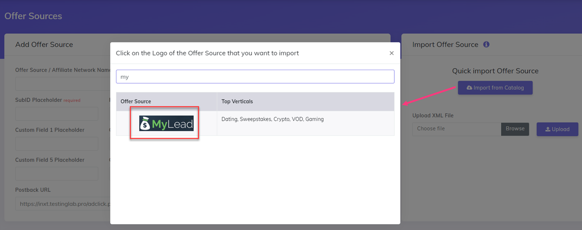Click the 'Dating, Sweepstakes, Crypto, VOD, Gaming' cell

[x=306, y=123]
